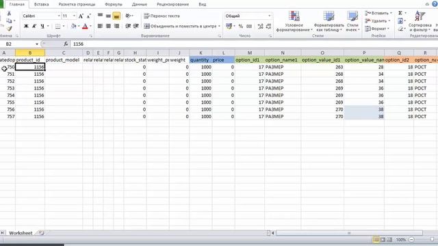Select the Format Painter brush
The height and width of the screenshot is (246, 438).
[9, 29]
